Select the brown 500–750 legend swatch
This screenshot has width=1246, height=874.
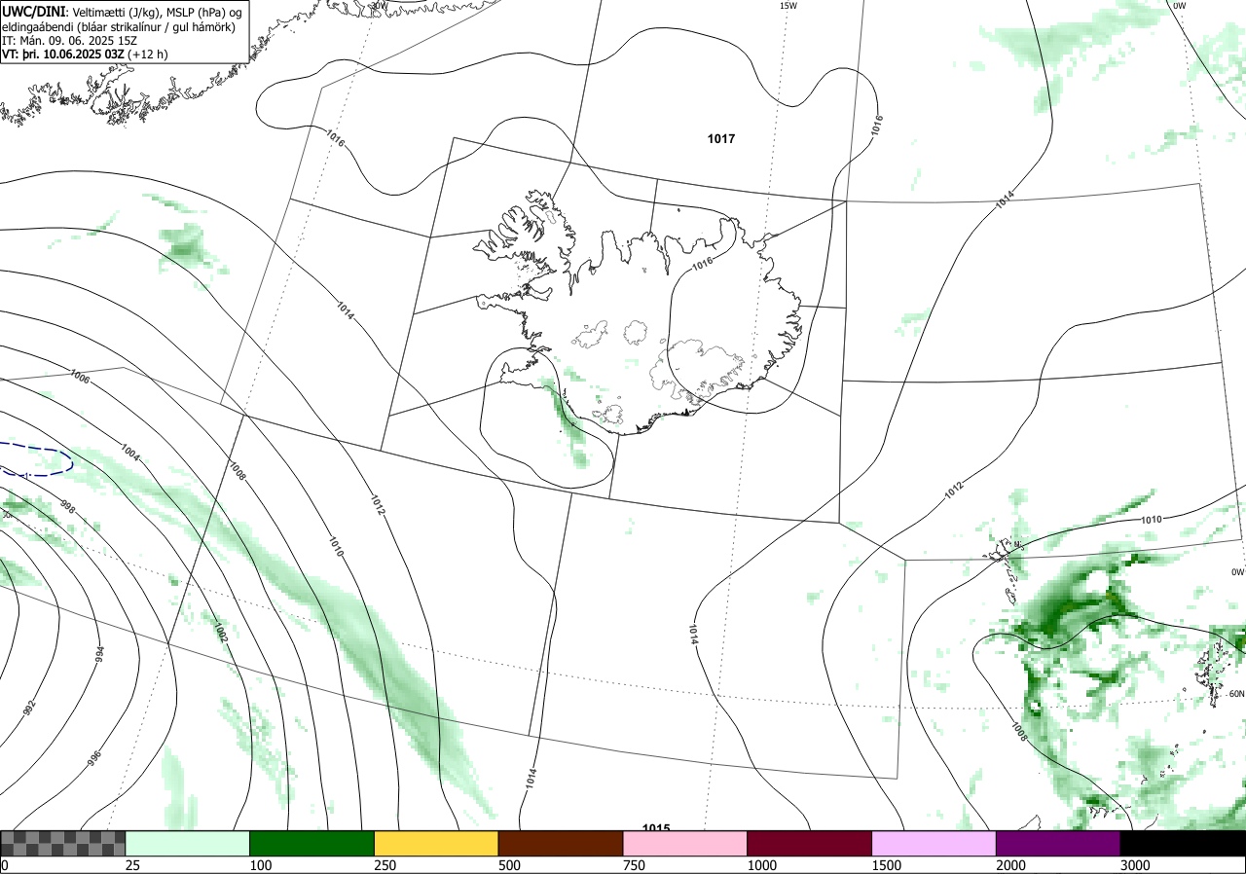561,843
